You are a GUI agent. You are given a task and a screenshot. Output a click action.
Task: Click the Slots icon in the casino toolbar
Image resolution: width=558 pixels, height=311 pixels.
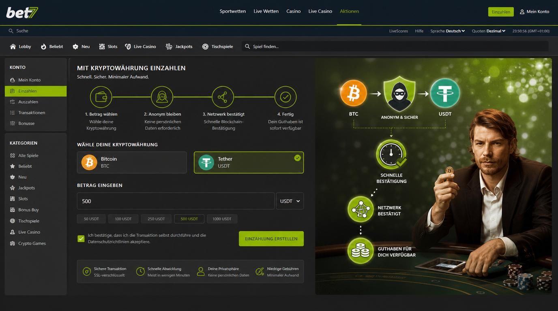coord(102,47)
